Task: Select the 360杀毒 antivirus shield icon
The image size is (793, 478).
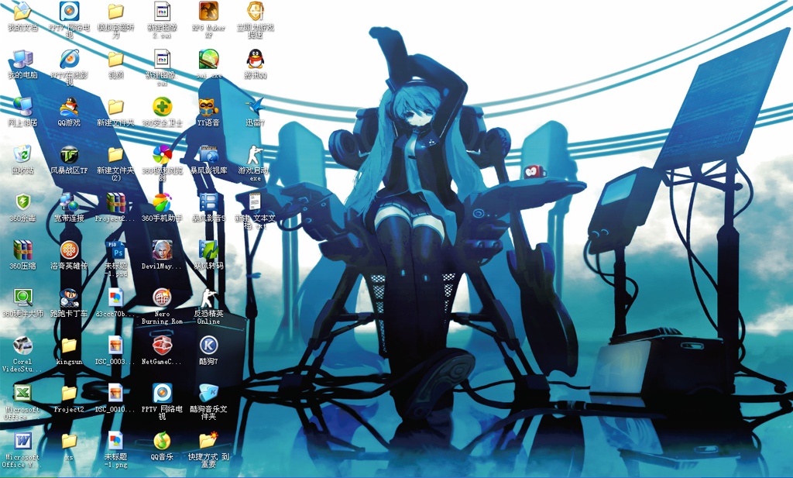Action: click(x=22, y=202)
